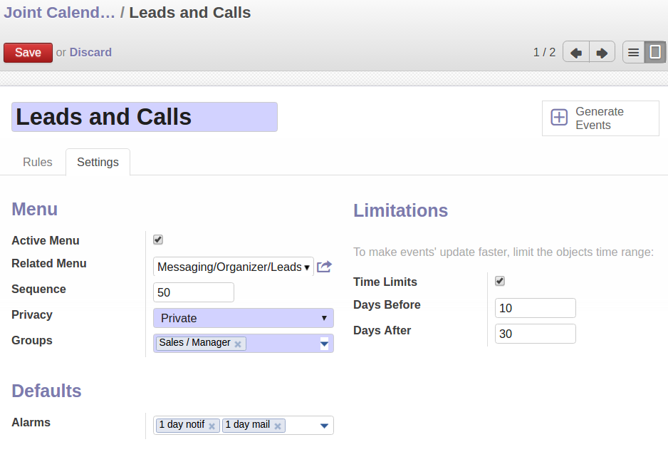Open Related Menu external link icon
The height and width of the screenshot is (462, 668).
(324, 267)
